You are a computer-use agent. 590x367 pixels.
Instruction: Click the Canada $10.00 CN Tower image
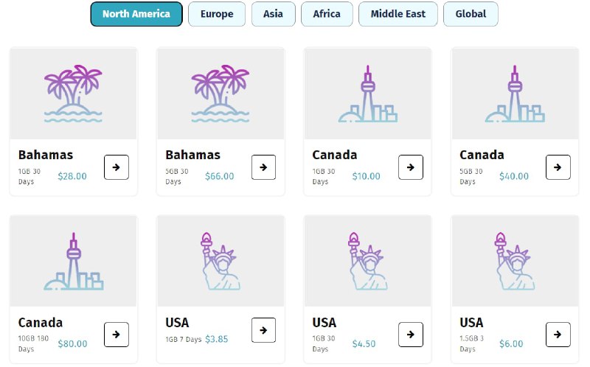tap(368, 94)
